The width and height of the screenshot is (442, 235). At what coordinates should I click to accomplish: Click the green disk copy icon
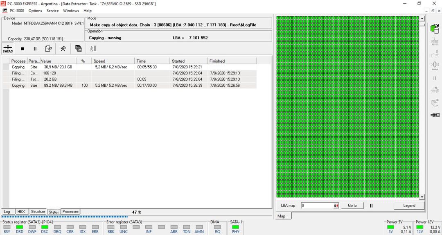434,29
